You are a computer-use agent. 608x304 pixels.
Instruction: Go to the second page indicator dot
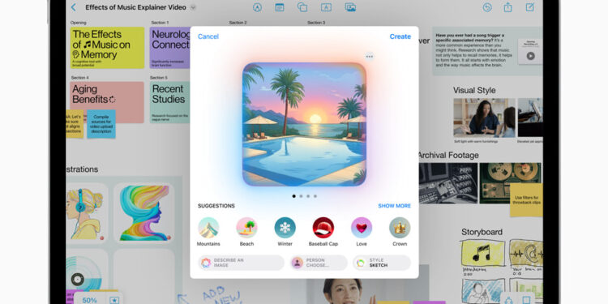pos(301,196)
